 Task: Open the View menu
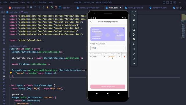click(22, 2)
